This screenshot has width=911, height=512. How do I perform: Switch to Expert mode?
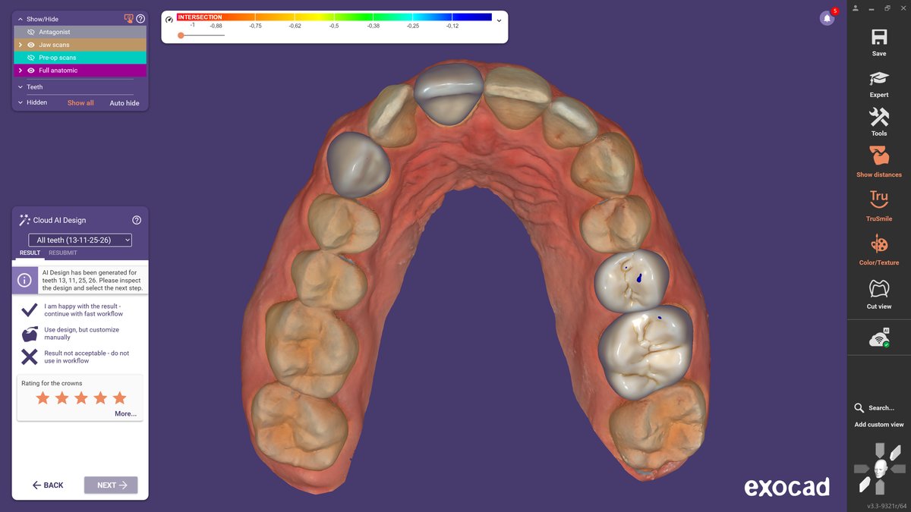coord(878,79)
